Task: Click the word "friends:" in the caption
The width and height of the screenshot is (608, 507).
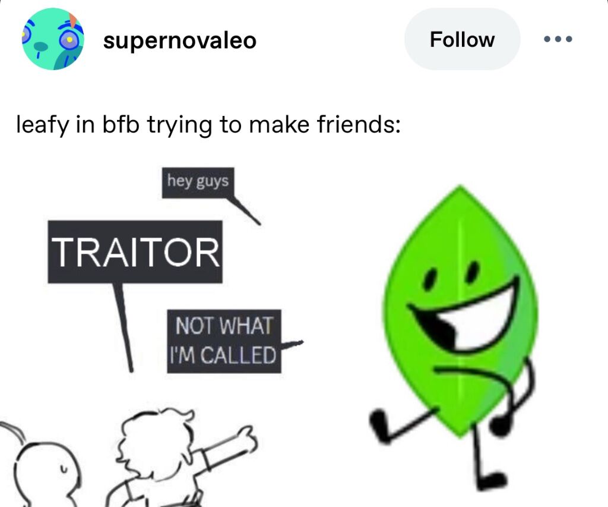Action: tap(359, 124)
